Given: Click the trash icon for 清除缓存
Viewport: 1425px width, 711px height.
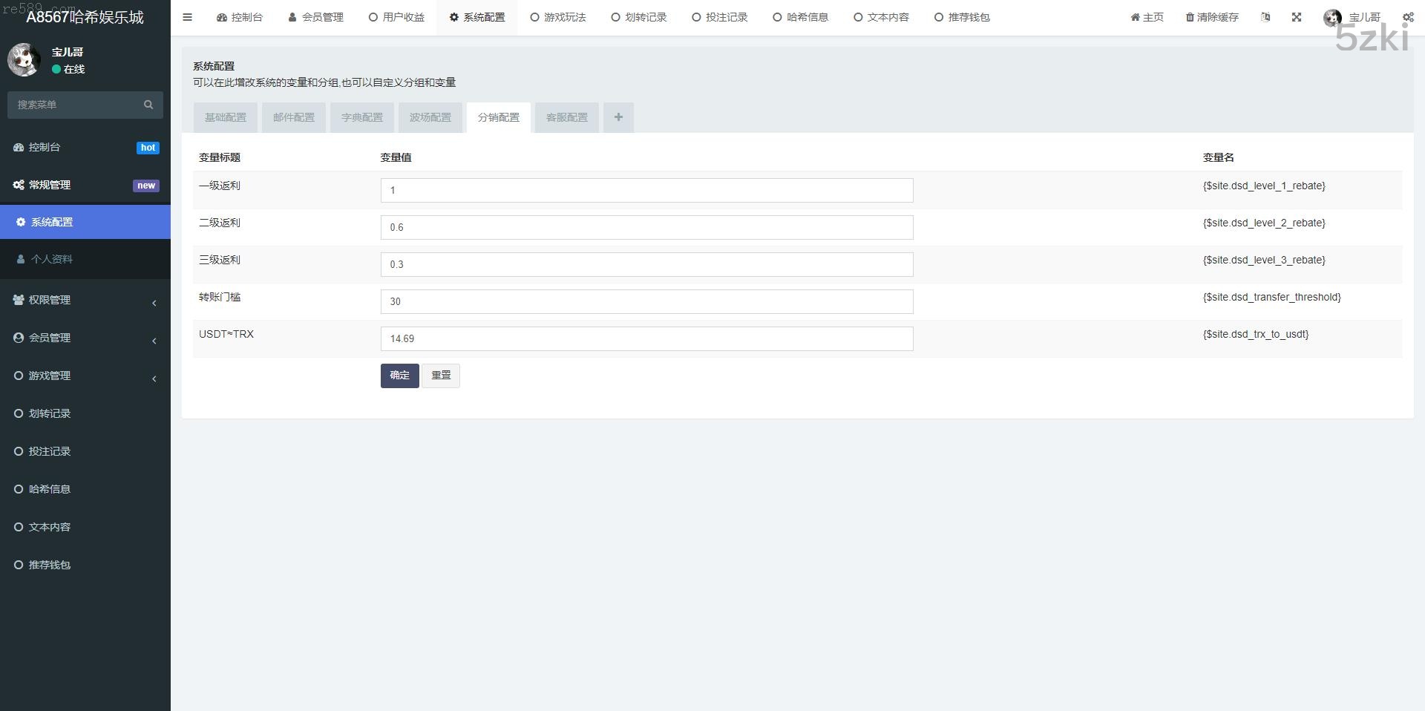Looking at the screenshot, I should (x=1190, y=17).
